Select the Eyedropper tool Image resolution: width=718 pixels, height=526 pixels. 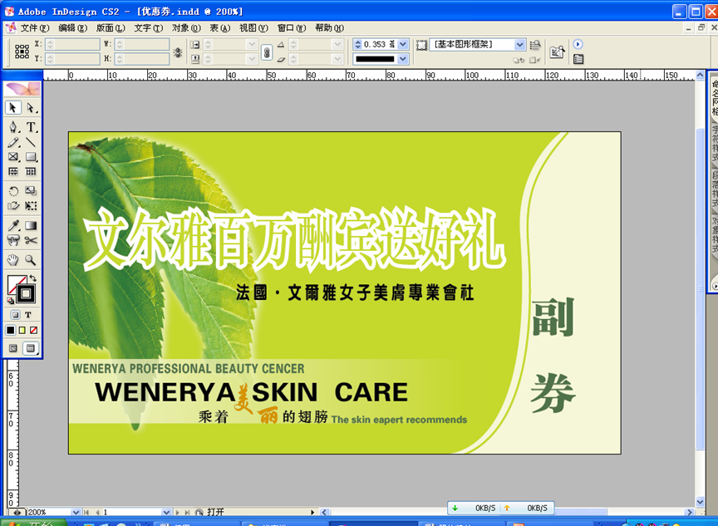click(x=13, y=225)
